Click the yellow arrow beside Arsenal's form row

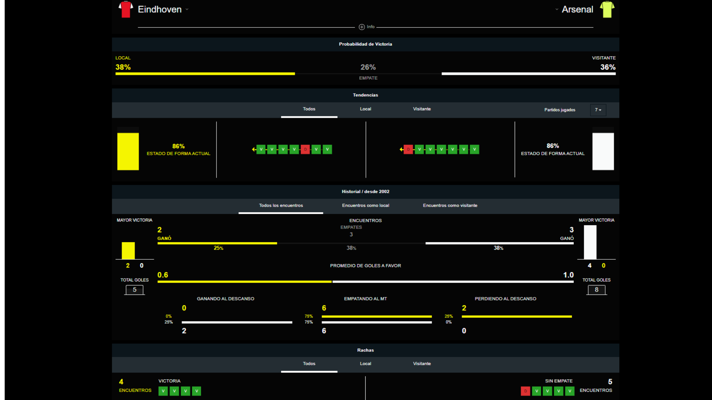(x=401, y=149)
